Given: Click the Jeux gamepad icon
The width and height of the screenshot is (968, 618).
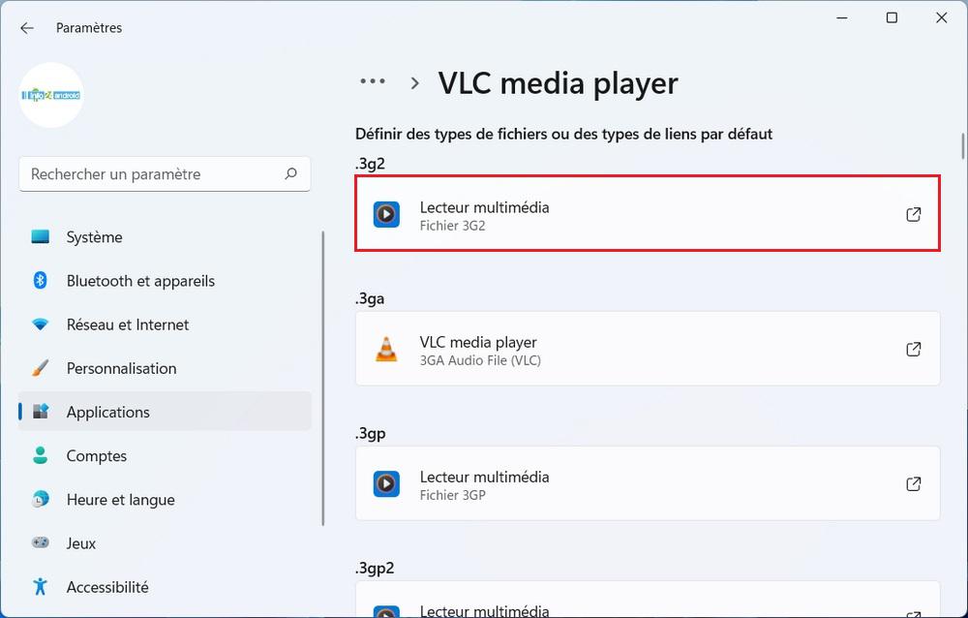Looking at the screenshot, I should tap(40, 542).
